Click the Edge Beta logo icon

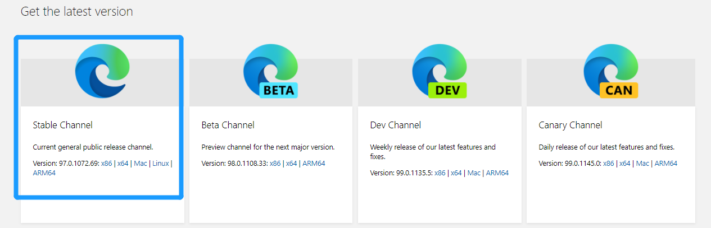[x=270, y=71]
